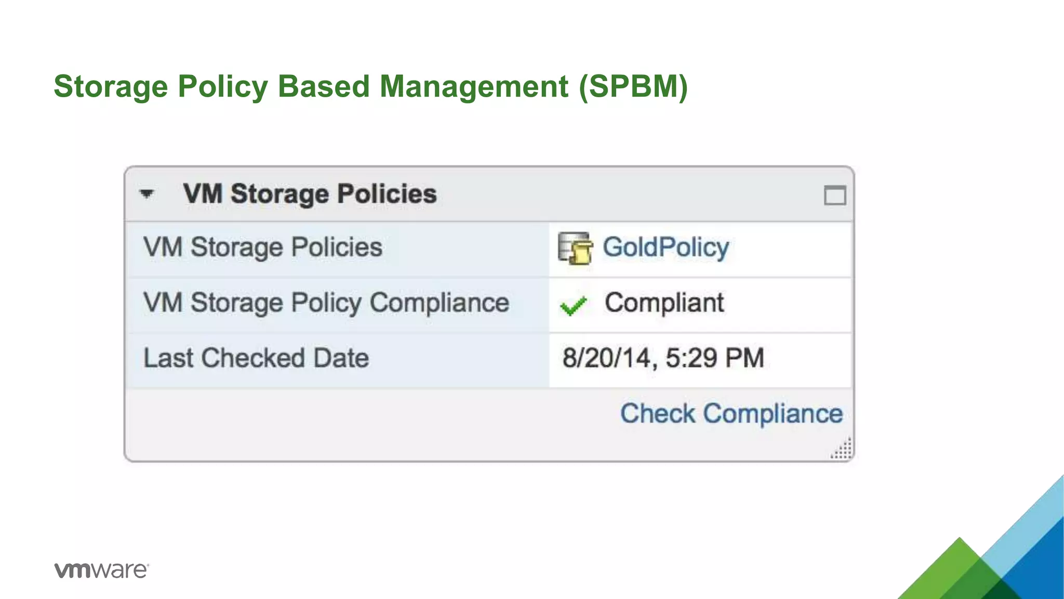1064x599 pixels.
Task: Click the panel resize grip corner
Action: tap(841, 449)
